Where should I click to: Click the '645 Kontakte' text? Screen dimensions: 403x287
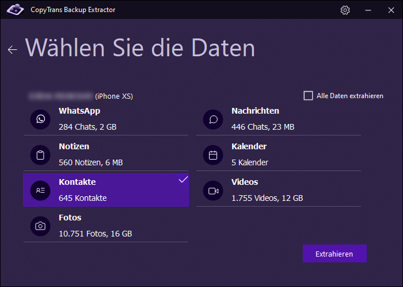[83, 198]
